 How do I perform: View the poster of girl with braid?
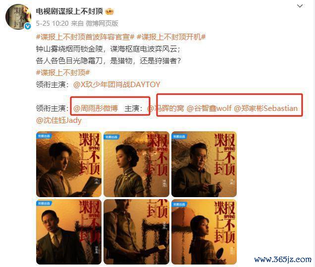(x=204, y=232)
